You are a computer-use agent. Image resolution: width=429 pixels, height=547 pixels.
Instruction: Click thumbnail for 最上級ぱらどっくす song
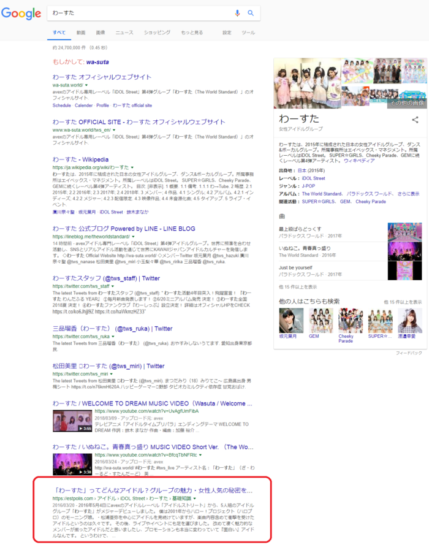(x=405, y=232)
